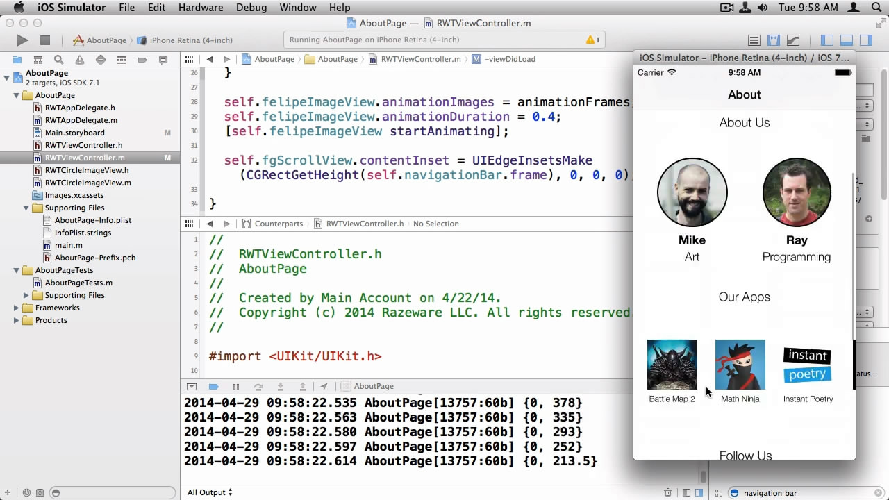889x500 pixels.
Task: Open the Project navigator folder icon
Action: (x=17, y=60)
